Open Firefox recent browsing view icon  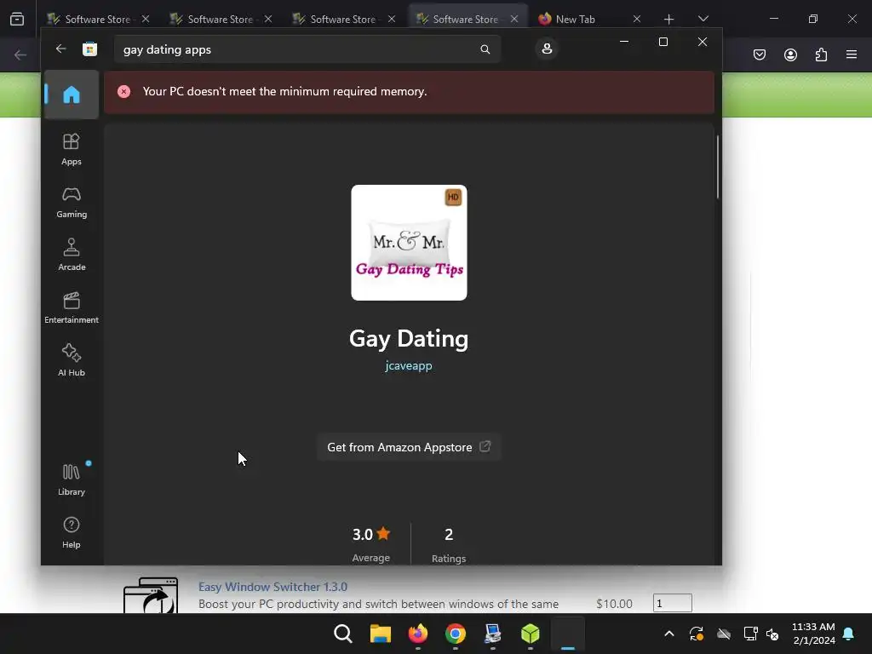(17, 19)
